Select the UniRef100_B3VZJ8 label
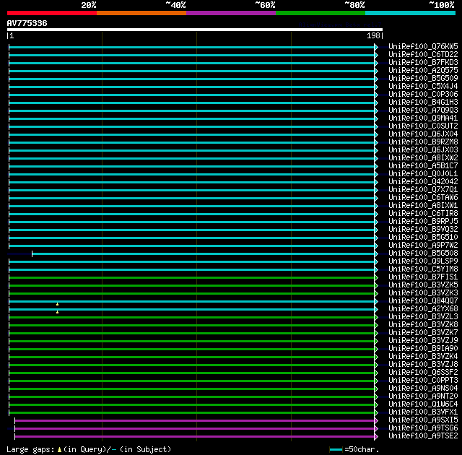Viewport: 462px width, 455px height. click(x=423, y=365)
